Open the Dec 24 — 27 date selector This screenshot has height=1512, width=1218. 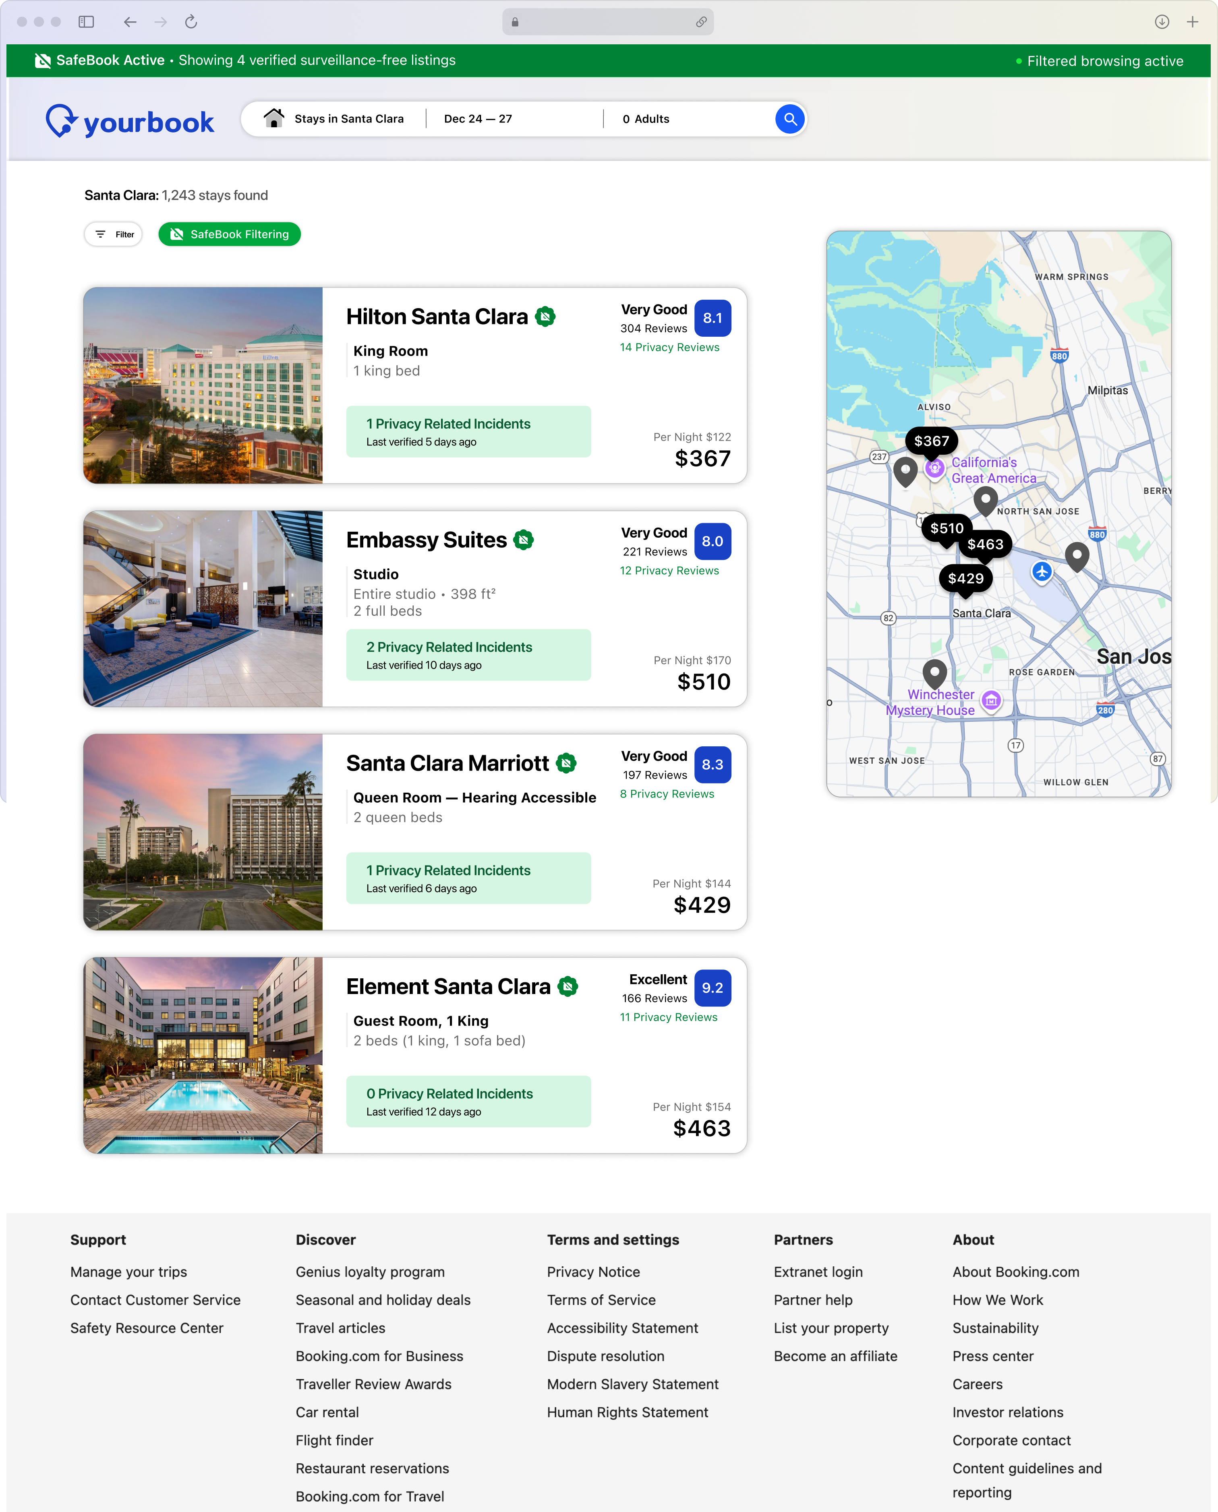[478, 118]
